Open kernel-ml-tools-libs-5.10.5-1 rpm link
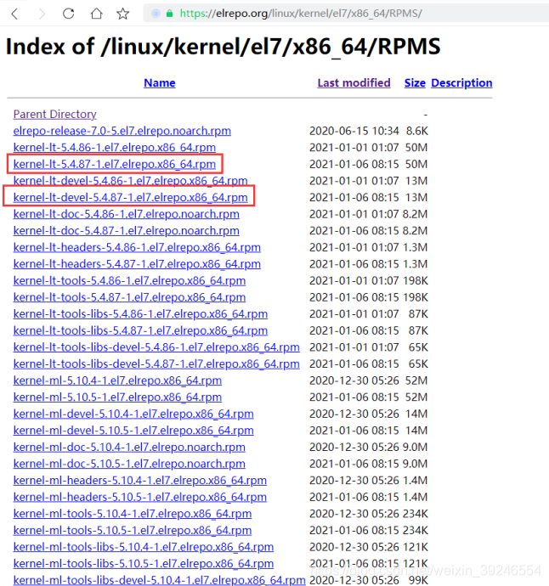 (144, 563)
